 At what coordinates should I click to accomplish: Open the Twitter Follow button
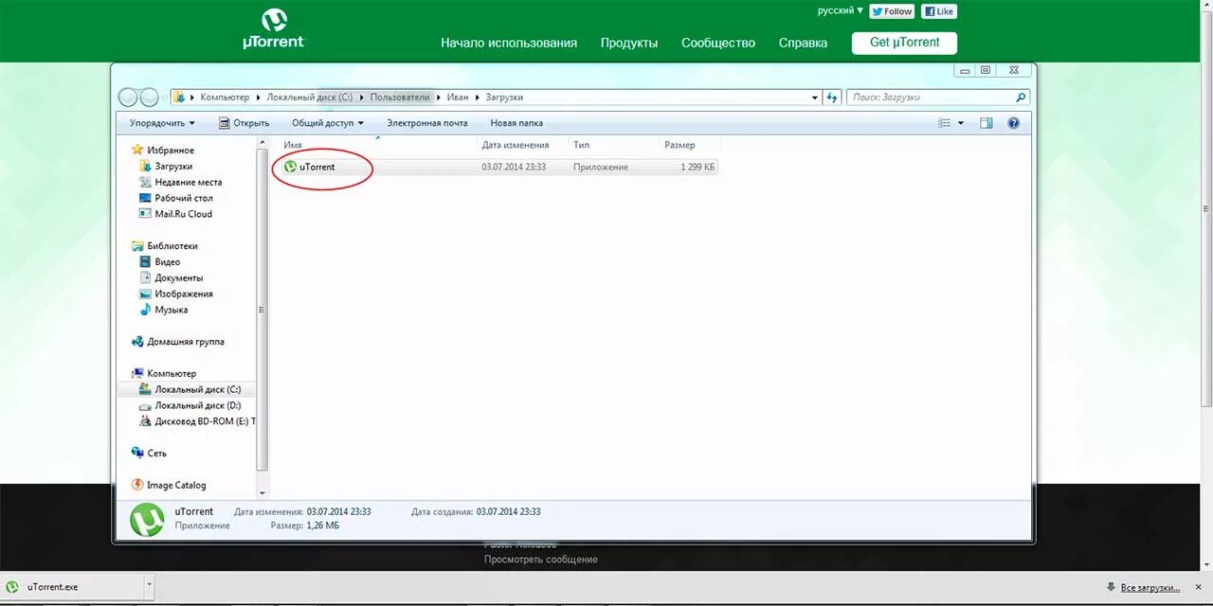tap(892, 11)
